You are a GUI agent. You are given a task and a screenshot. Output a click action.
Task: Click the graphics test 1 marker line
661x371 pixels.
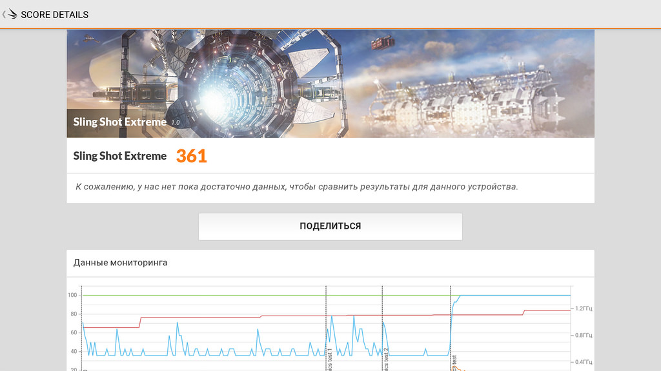326,328
